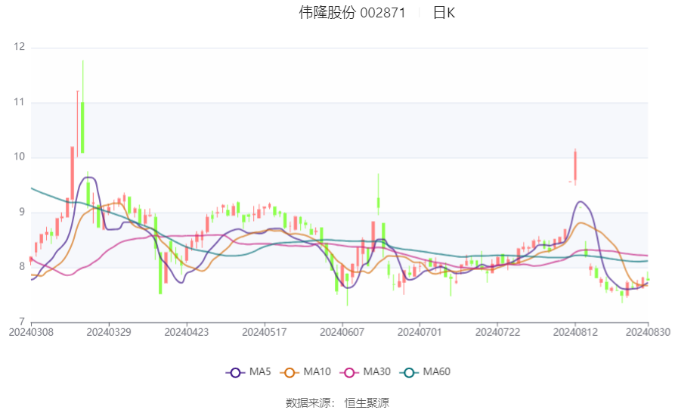Click the chart title 伟隆股份 002871
The image size is (675, 410).
point(352,13)
